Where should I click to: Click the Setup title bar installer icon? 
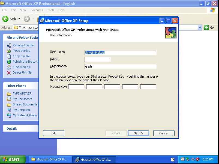coord(42,21)
